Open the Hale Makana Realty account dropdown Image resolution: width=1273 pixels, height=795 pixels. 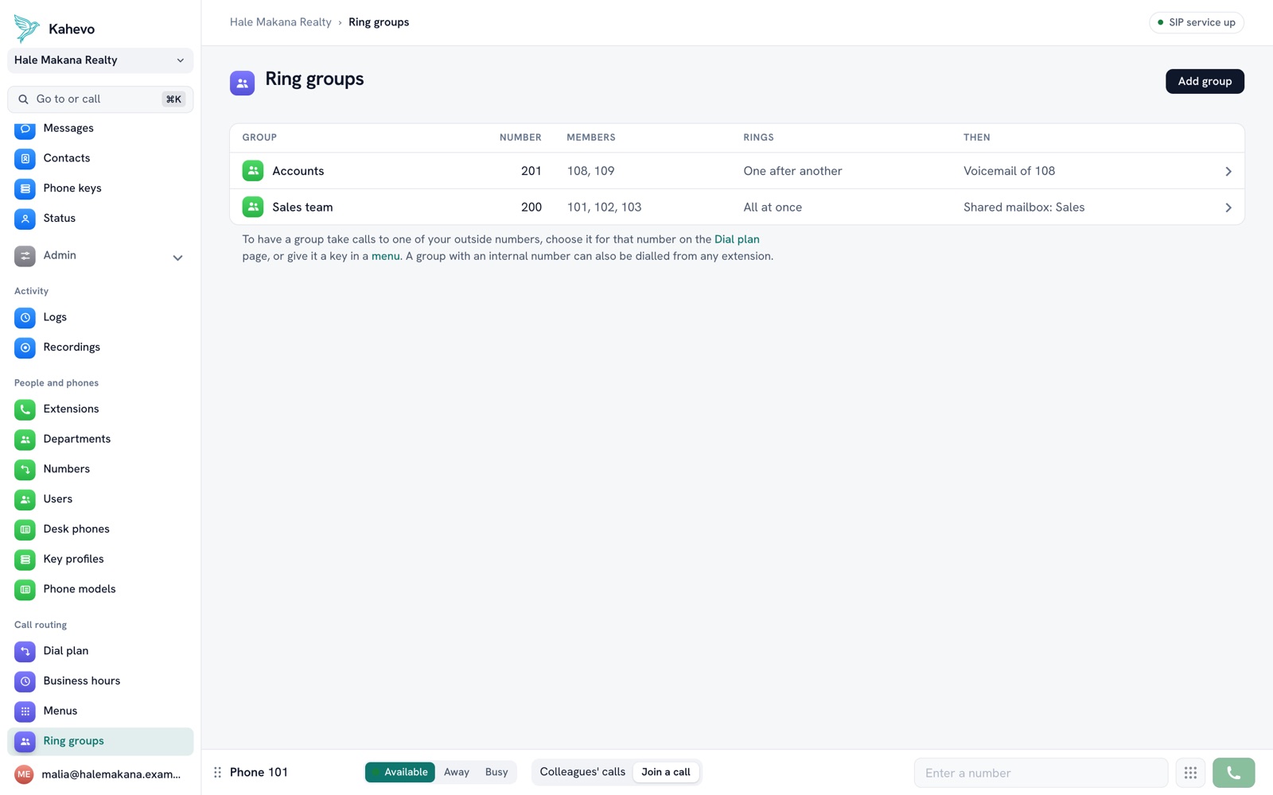[100, 60]
